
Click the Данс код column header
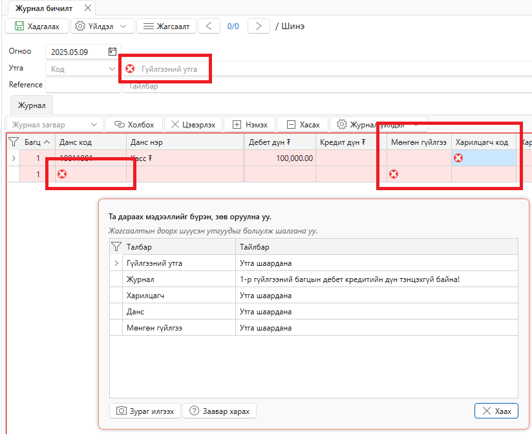pos(90,142)
